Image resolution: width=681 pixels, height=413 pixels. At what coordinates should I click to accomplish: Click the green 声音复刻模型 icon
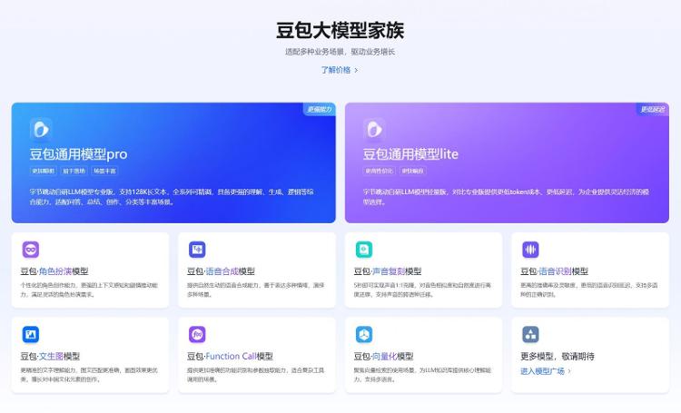pos(364,250)
